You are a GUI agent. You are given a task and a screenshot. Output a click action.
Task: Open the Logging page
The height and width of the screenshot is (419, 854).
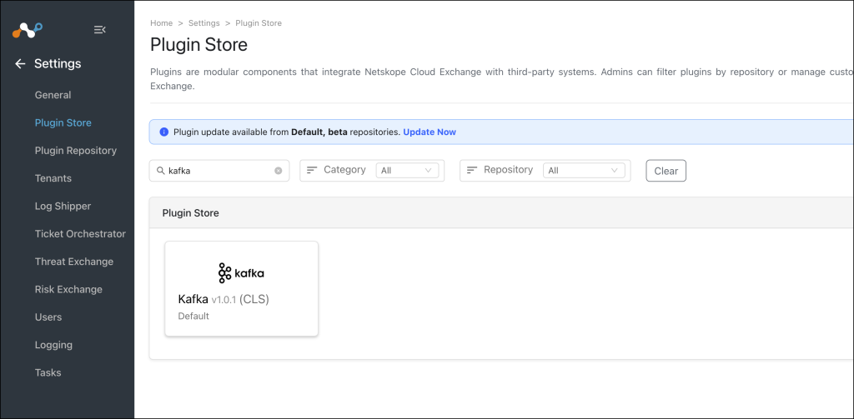53,345
